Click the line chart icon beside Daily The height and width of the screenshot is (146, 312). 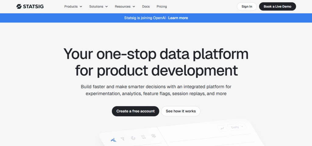(222, 128)
